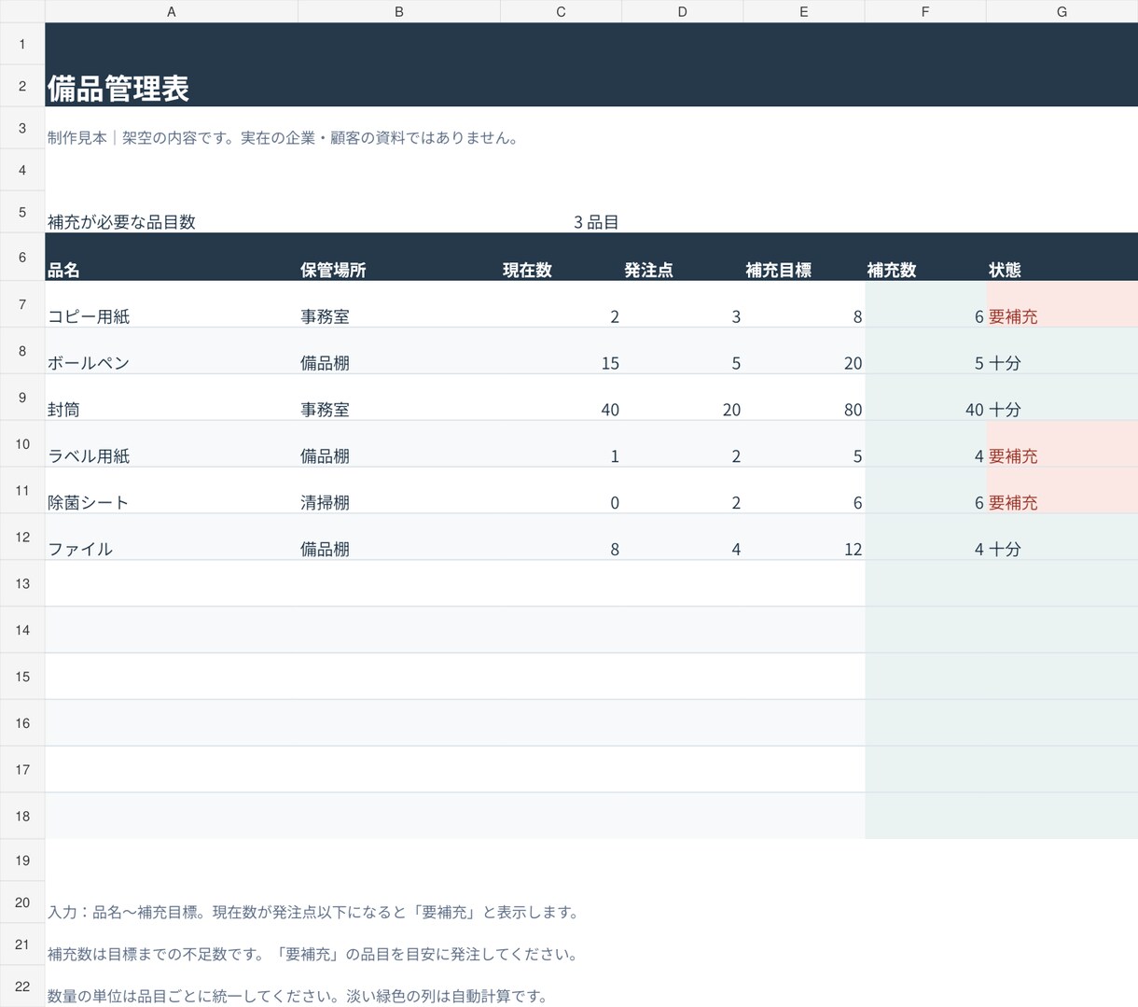This screenshot has width=1138, height=1007.
Task: Select row 18 header number
Action: pos(22,817)
